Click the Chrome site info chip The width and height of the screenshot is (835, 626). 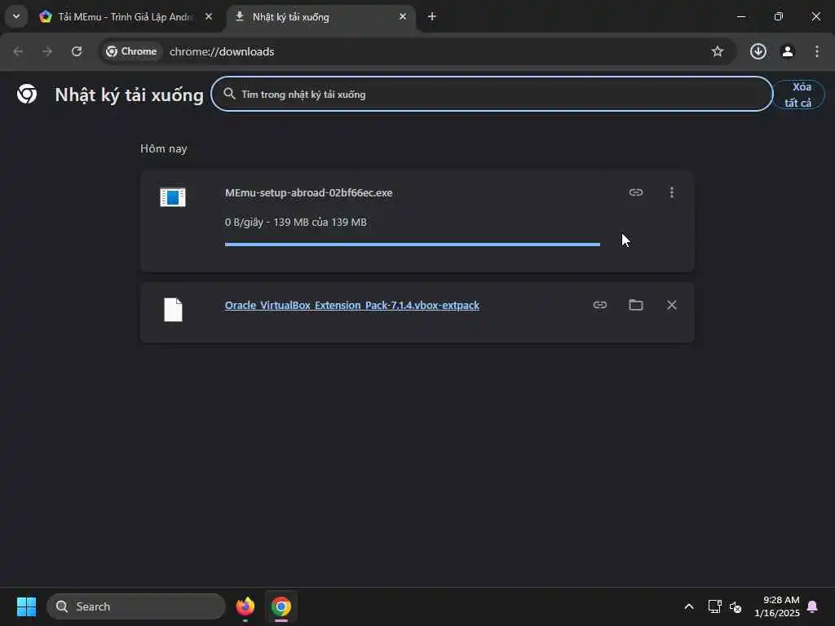click(x=131, y=51)
